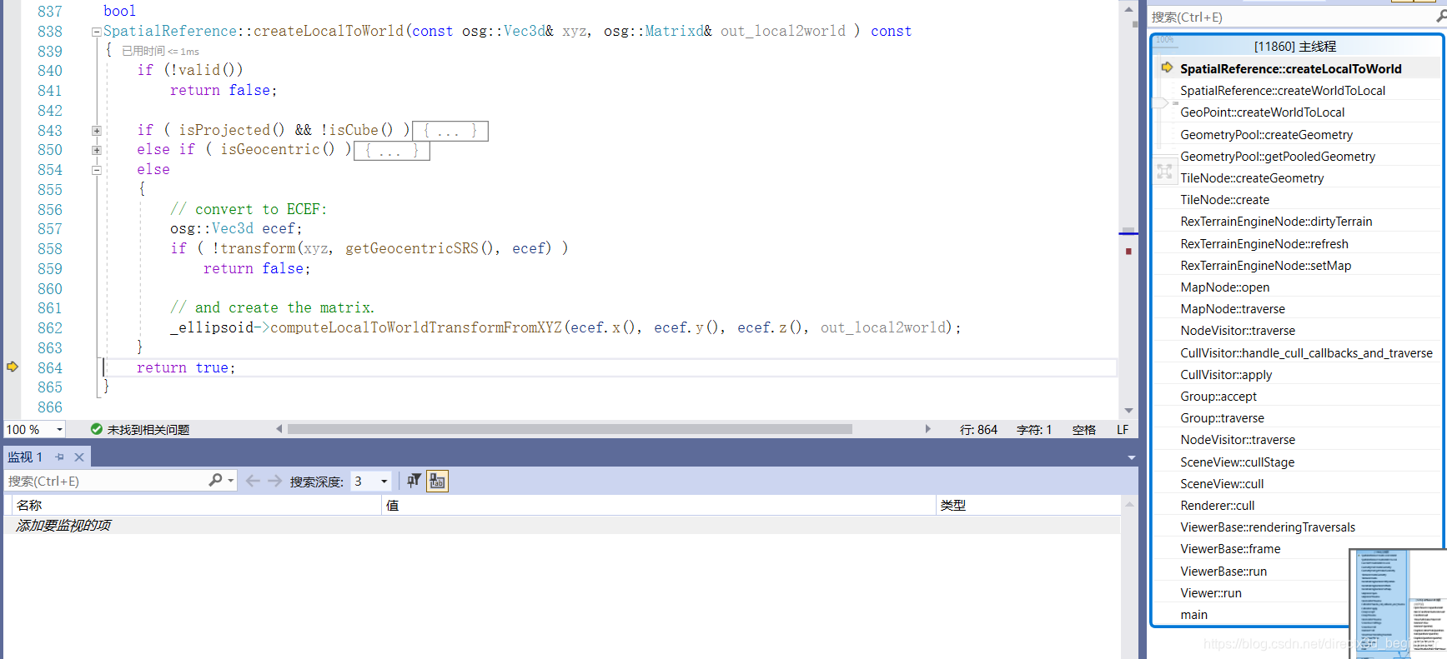
Task: Select RexTerrainEngineNode::setMap stack frame
Action: point(1265,265)
